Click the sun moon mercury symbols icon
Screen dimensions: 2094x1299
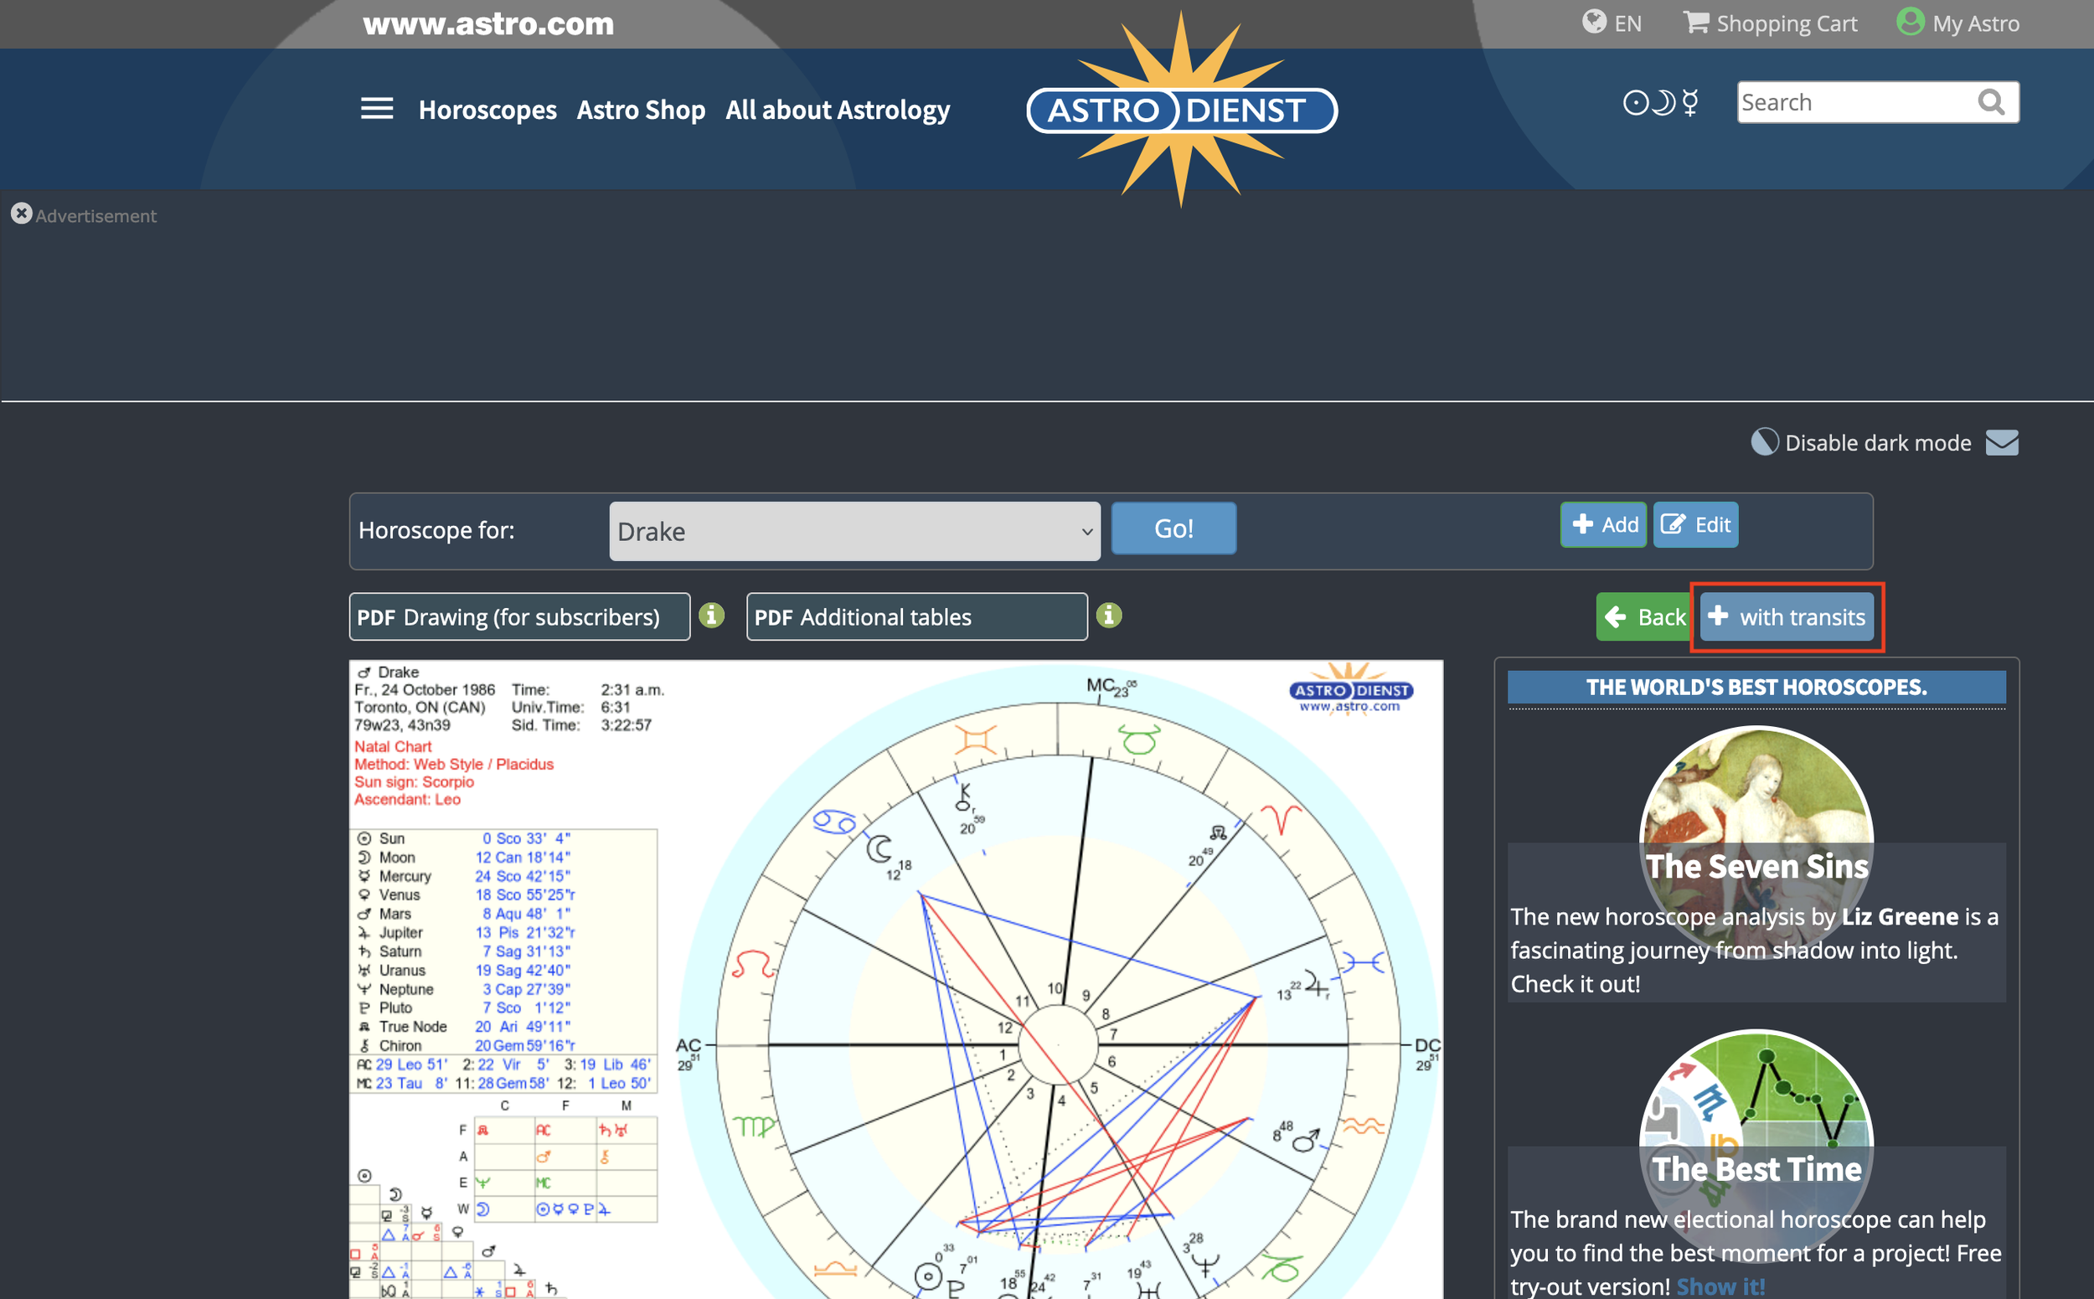(1660, 103)
